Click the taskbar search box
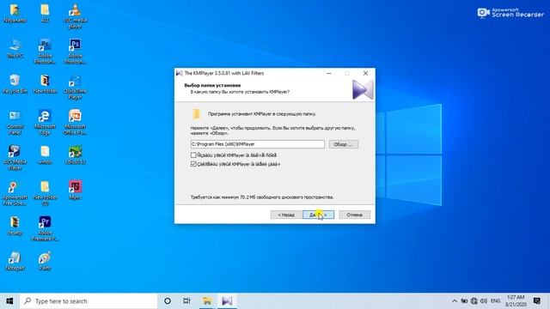Image resolution: width=550 pixels, height=309 pixels. [x=89, y=301]
